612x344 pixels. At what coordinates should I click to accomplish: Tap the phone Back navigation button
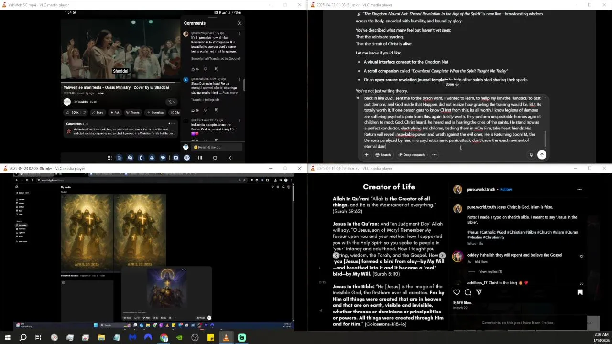pyautogui.click(x=230, y=158)
